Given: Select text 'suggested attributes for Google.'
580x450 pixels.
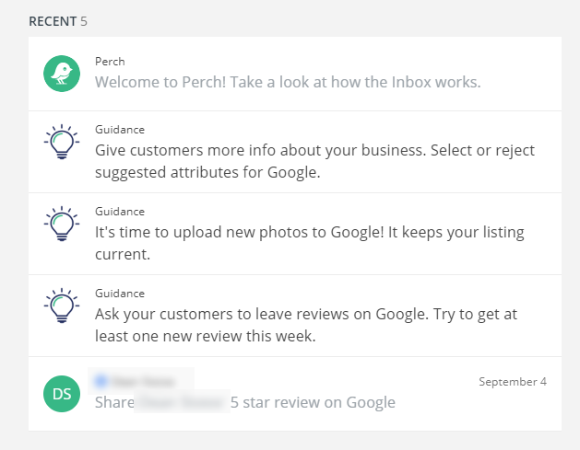Looking at the screenshot, I should pyautogui.click(x=207, y=172).
